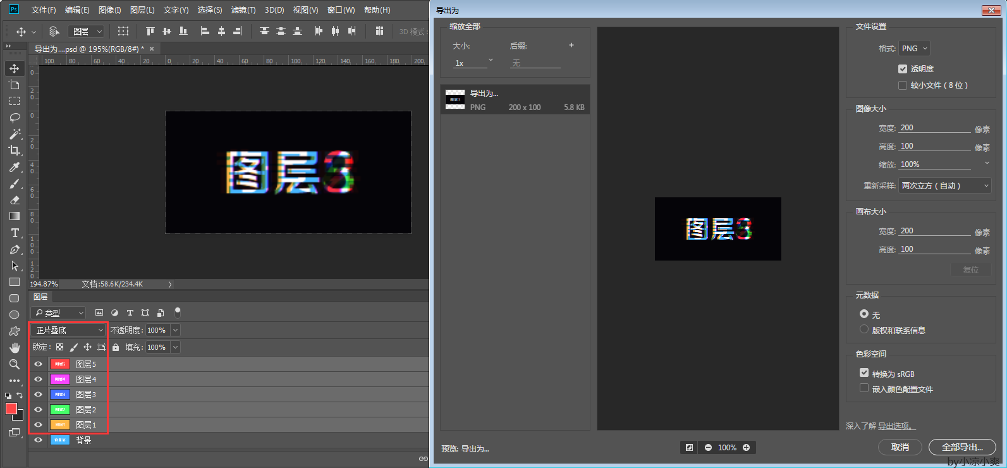Viewport: 1007px width, 468px height.
Task: Select the Gradient tool
Action: click(15, 216)
